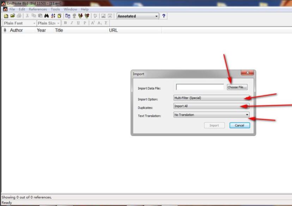Toggle Italic formatting button

(72, 23)
